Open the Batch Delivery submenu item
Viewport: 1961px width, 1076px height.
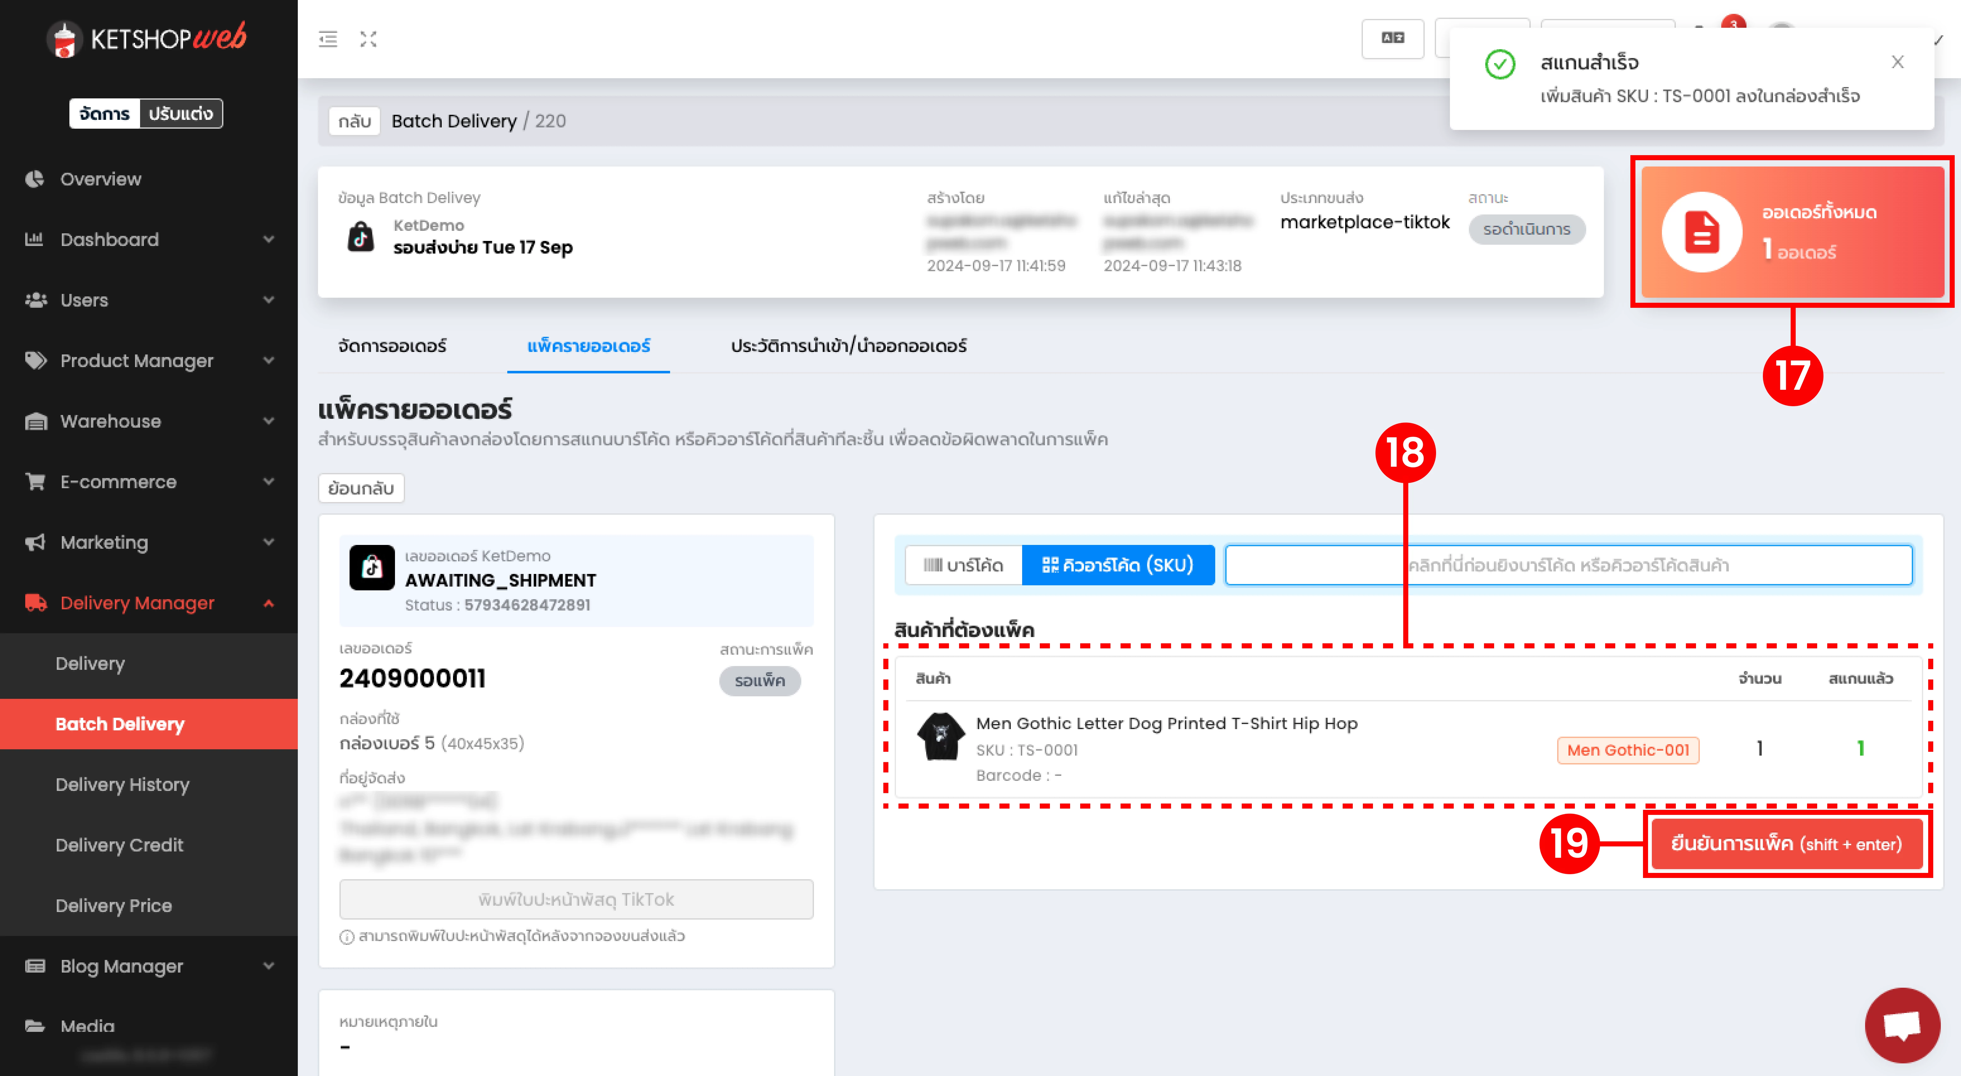(x=149, y=724)
